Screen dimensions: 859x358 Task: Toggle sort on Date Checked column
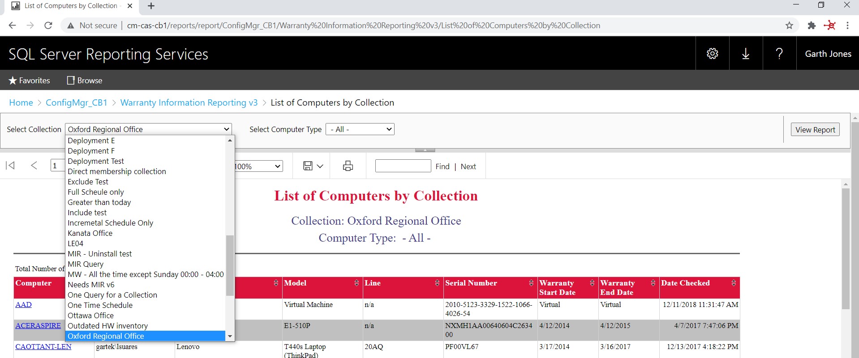coord(734,283)
